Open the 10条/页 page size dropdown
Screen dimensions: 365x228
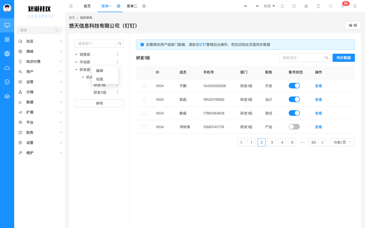pyautogui.click(x=342, y=142)
